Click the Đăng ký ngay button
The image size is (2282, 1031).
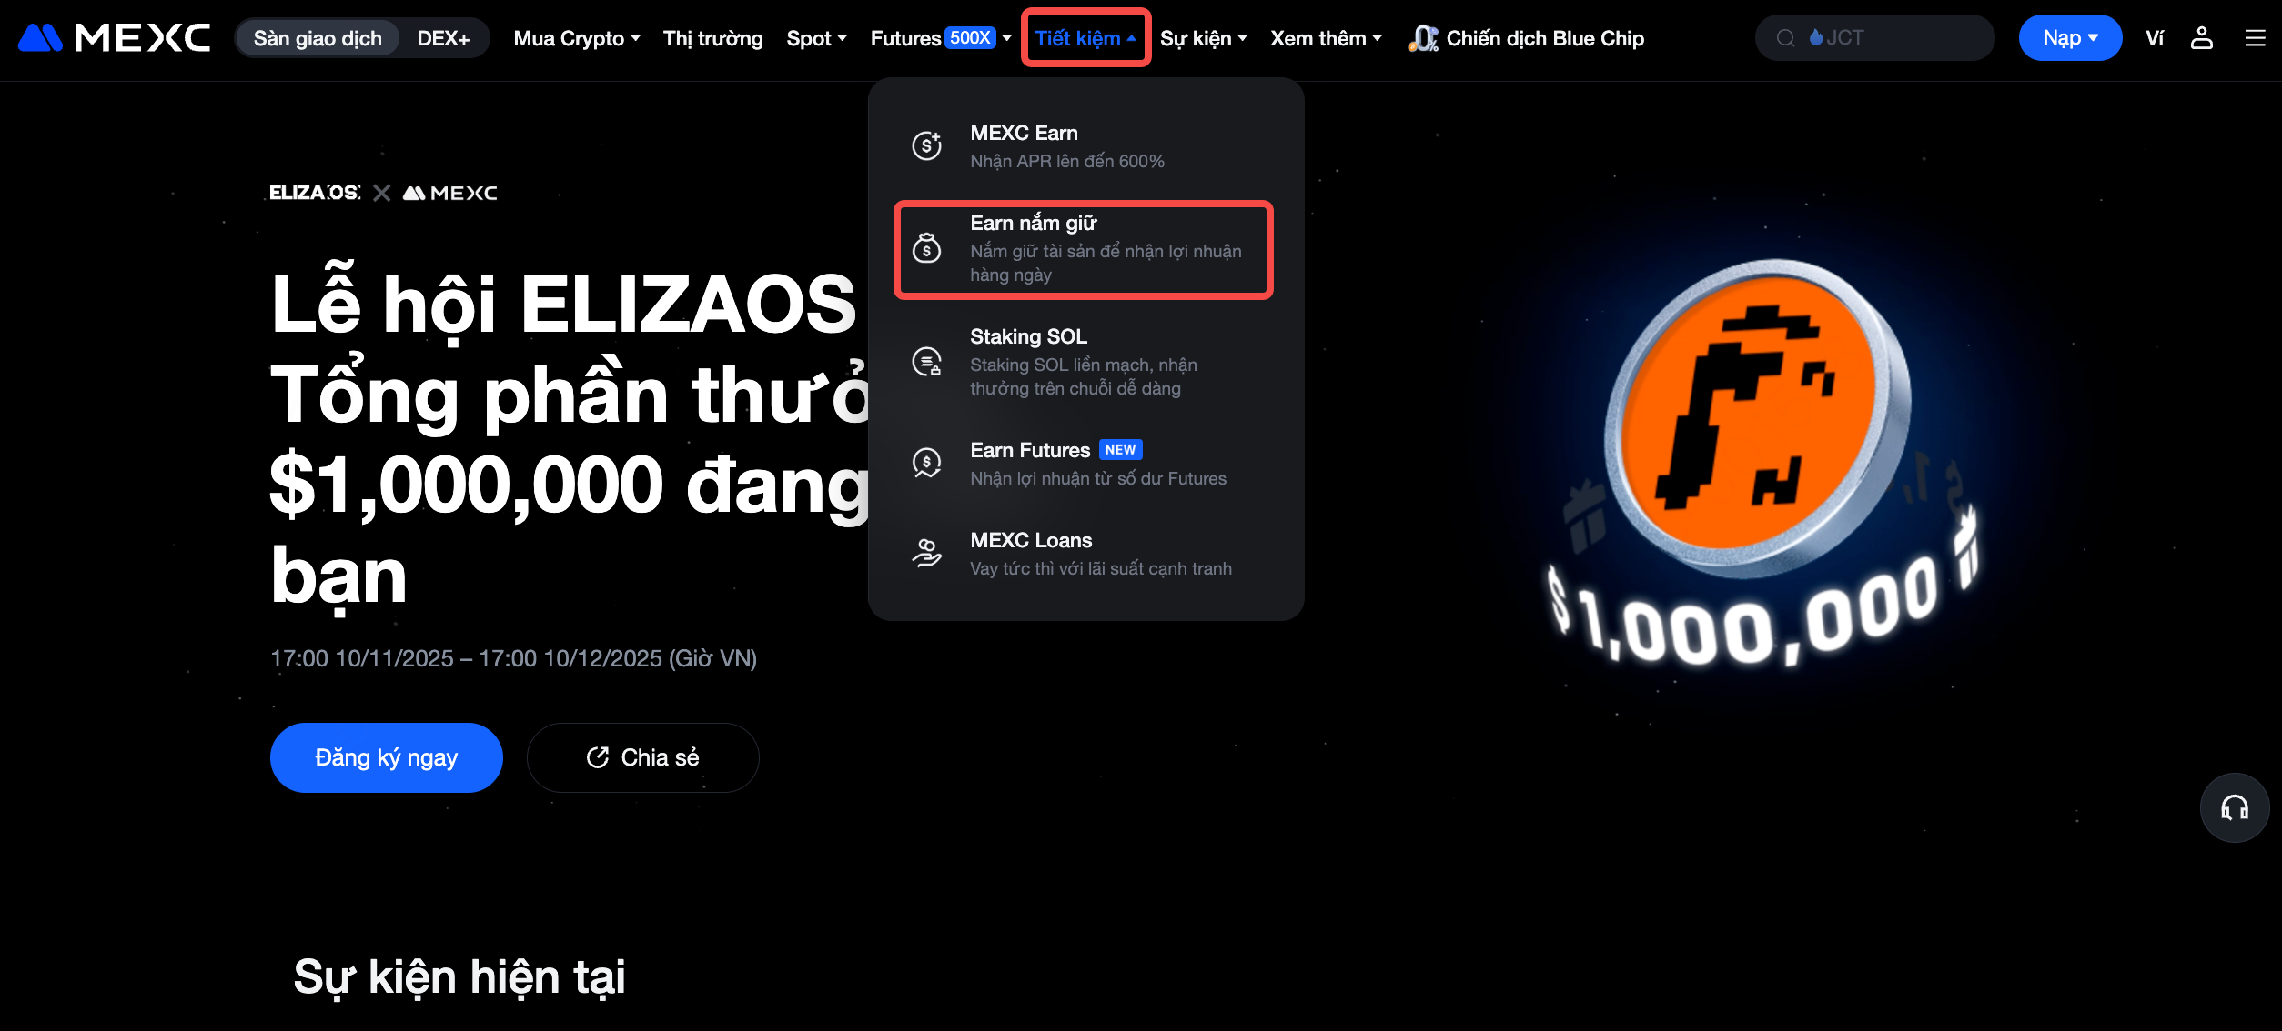[x=386, y=757]
